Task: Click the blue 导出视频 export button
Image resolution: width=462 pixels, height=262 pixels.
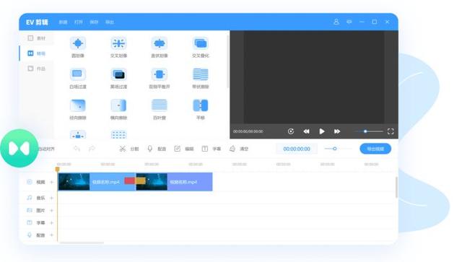Action: point(375,149)
